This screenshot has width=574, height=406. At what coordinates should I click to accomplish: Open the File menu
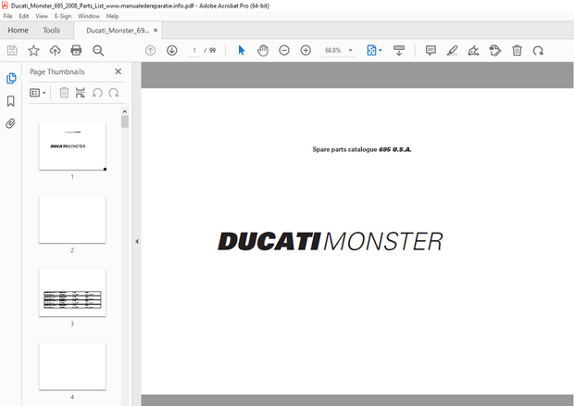[x=7, y=16]
